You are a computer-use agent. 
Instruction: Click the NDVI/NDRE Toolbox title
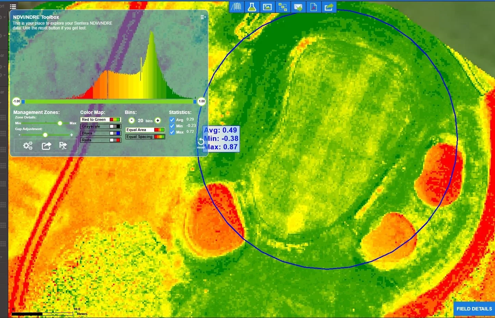click(x=36, y=17)
